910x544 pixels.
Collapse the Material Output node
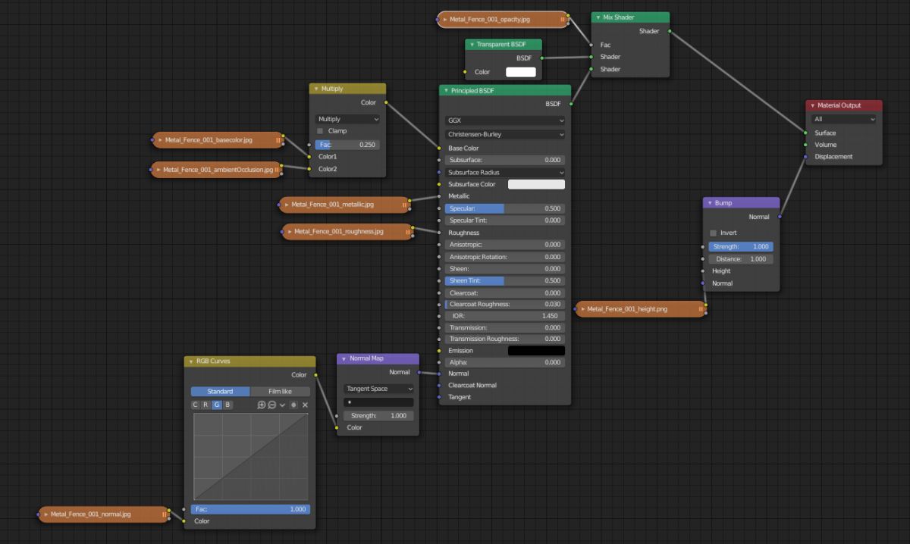(812, 105)
